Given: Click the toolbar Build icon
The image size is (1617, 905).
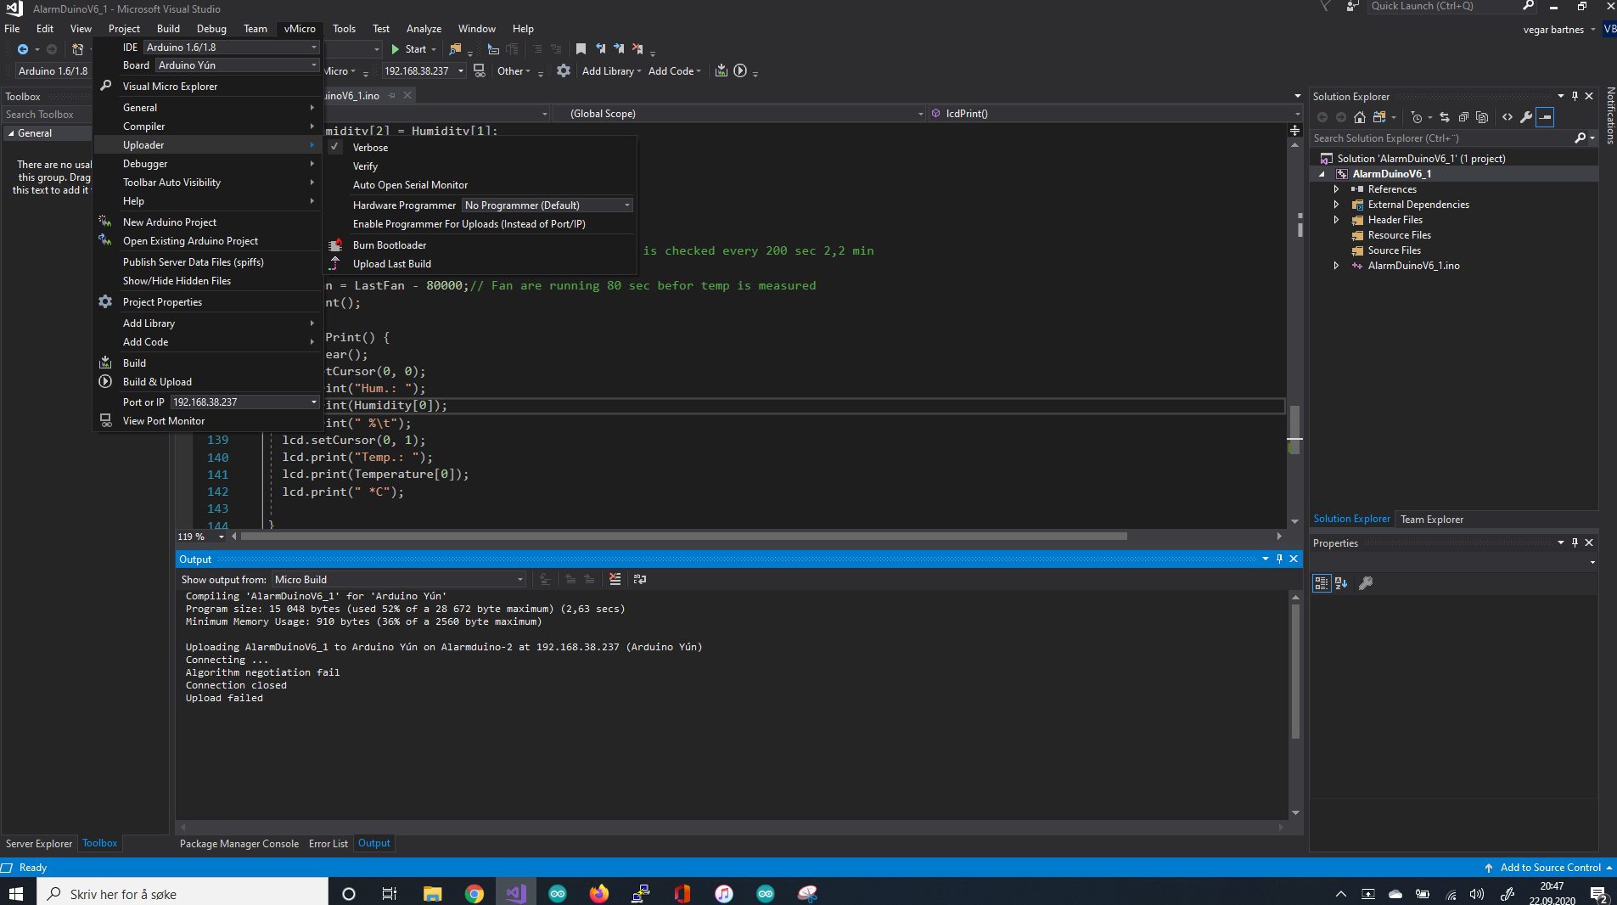Looking at the screenshot, I should point(721,70).
